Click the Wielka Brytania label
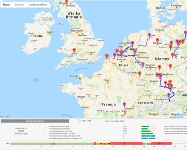 [74, 15]
